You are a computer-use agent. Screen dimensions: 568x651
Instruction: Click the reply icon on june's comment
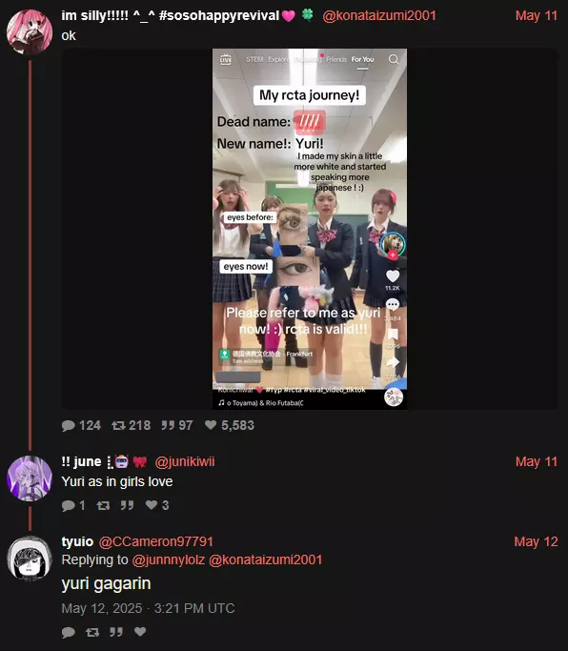coord(68,505)
